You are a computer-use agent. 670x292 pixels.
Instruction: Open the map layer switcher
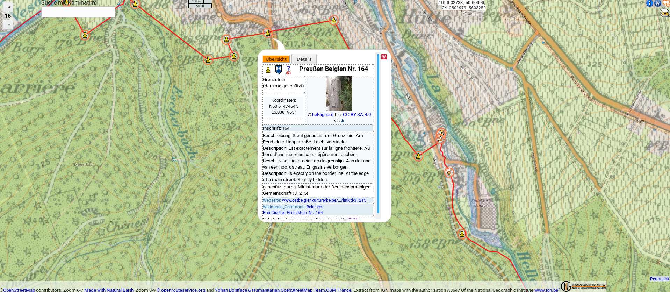665,13
